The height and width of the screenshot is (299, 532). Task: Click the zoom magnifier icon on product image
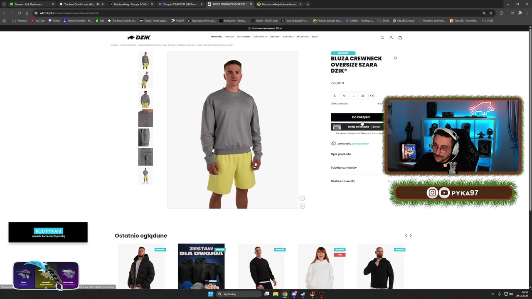click(302, 206)
